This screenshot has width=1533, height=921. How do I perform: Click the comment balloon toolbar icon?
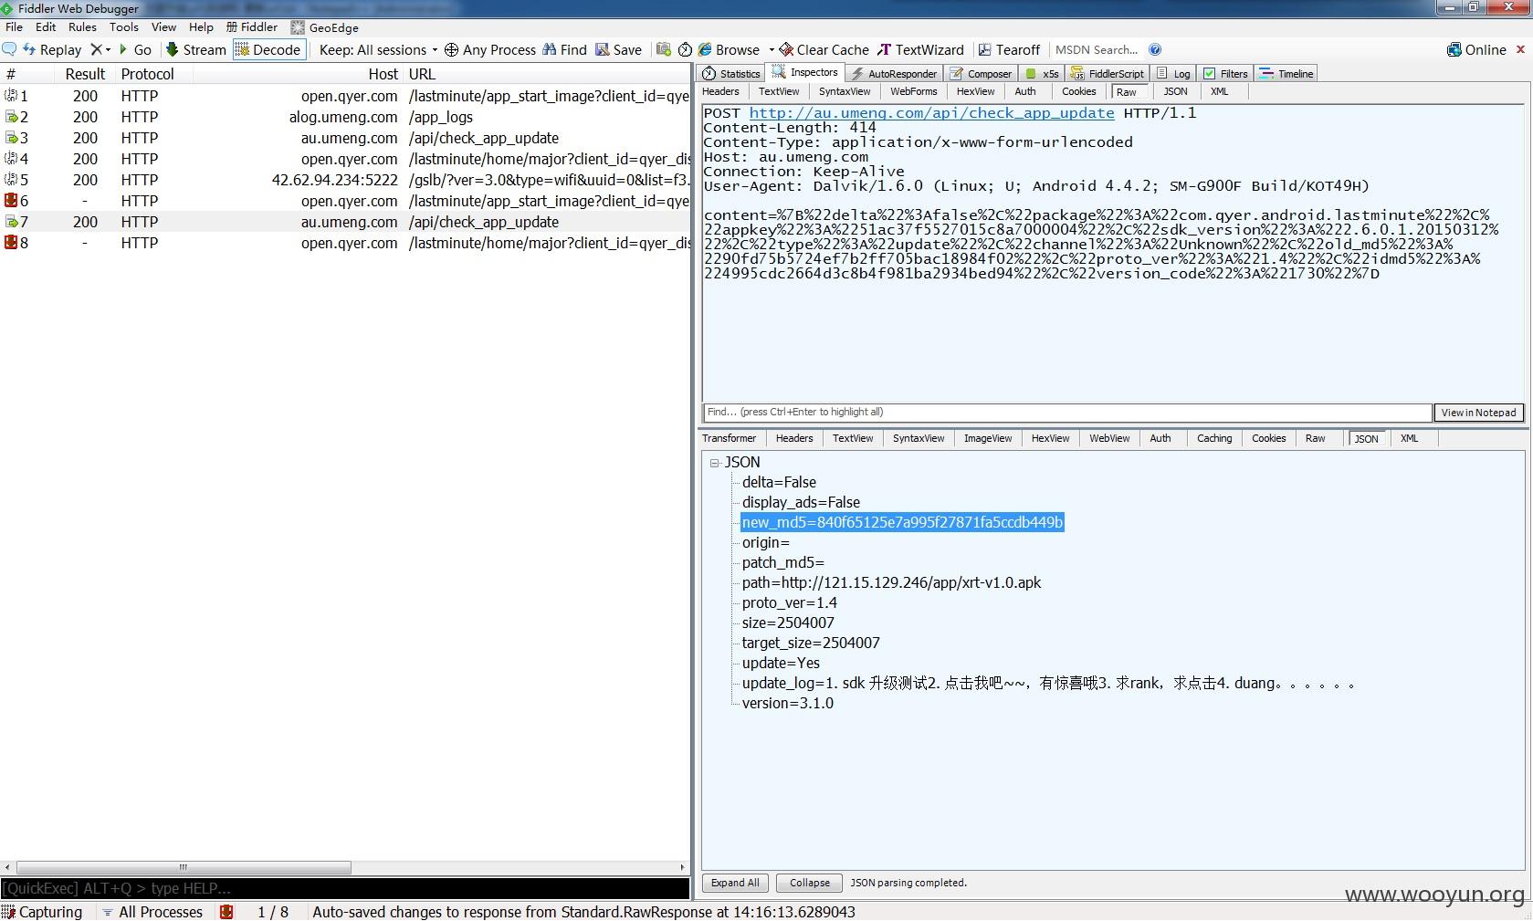pyautogui.click(x=9, y=49)
